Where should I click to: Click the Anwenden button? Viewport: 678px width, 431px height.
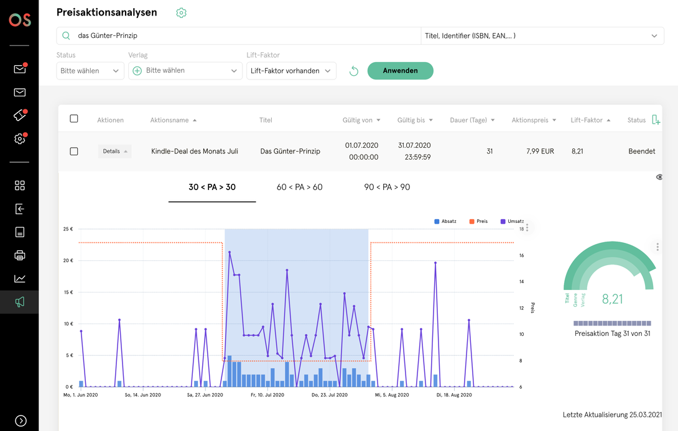(401, 71)
